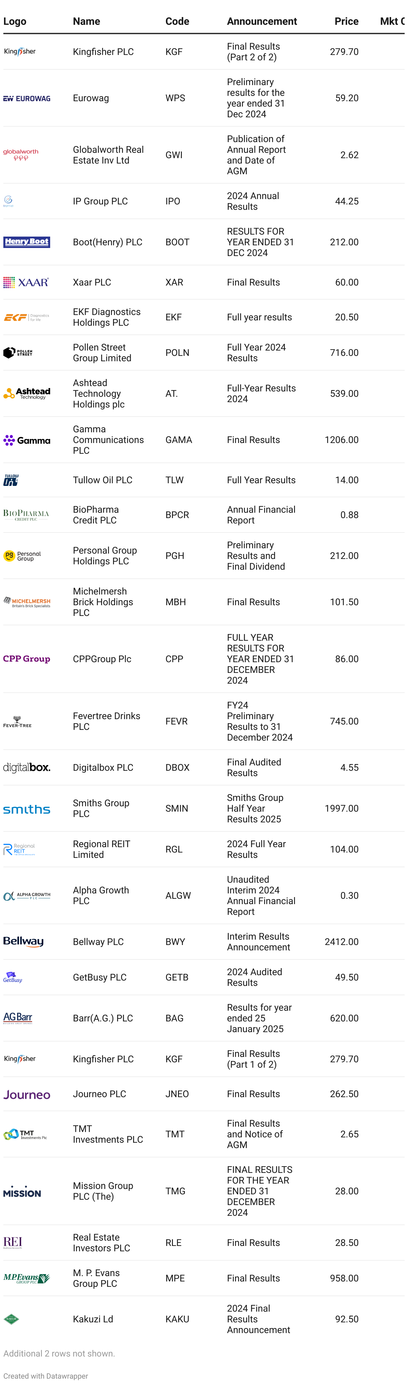Sort by the Name column header
408x1384 pixels.
86,21
